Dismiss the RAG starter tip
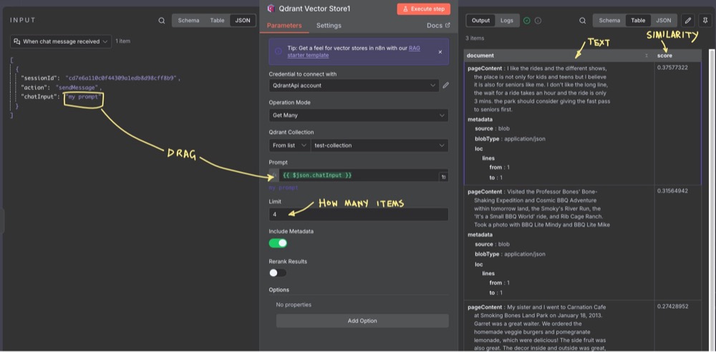The image size is (716, 352). (440, 52)
